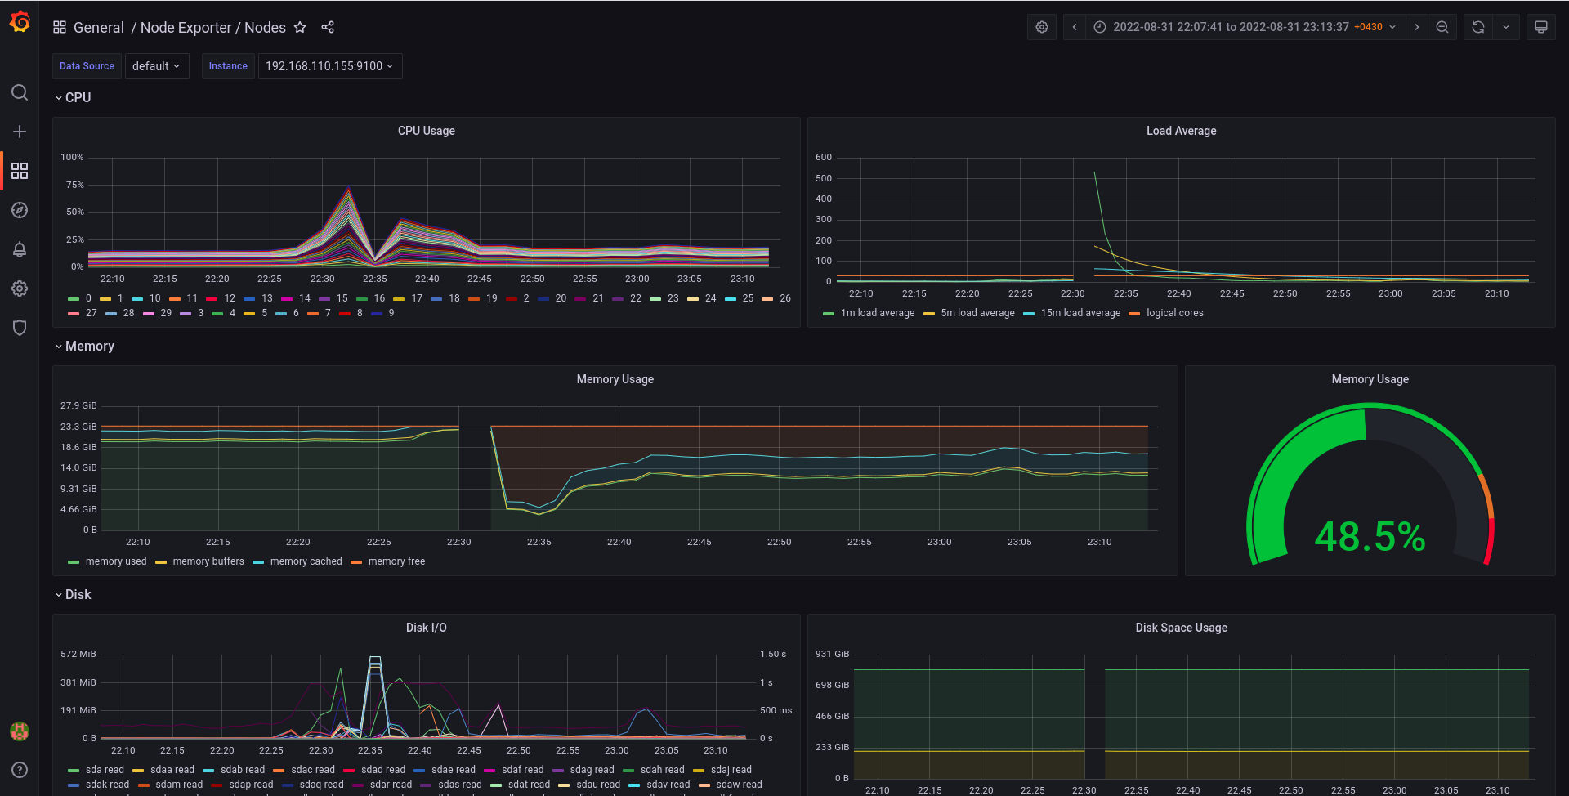Toggle the 'sda read' series visibility
This screenshot has height=796, width=1569.
[105, 769]
